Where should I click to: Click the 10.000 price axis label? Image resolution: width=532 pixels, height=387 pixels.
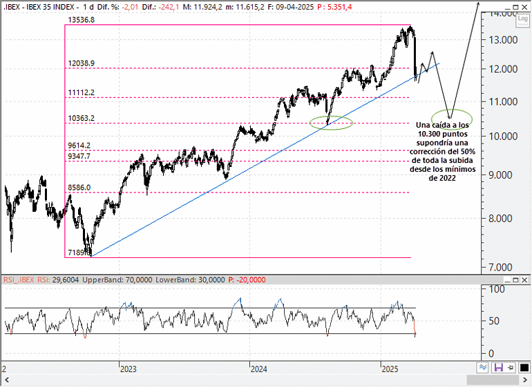503,137
